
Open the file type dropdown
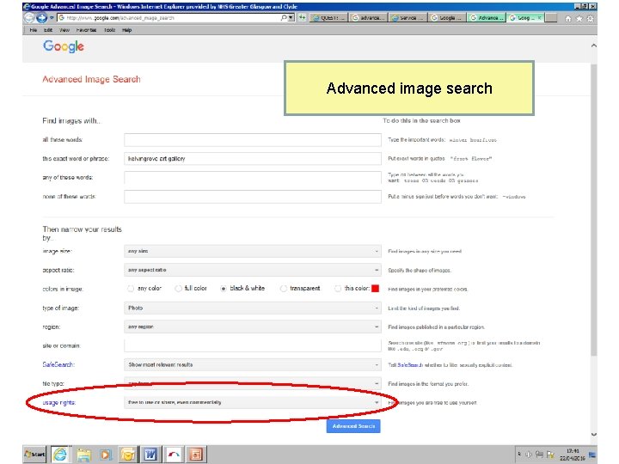click(253, 383)
